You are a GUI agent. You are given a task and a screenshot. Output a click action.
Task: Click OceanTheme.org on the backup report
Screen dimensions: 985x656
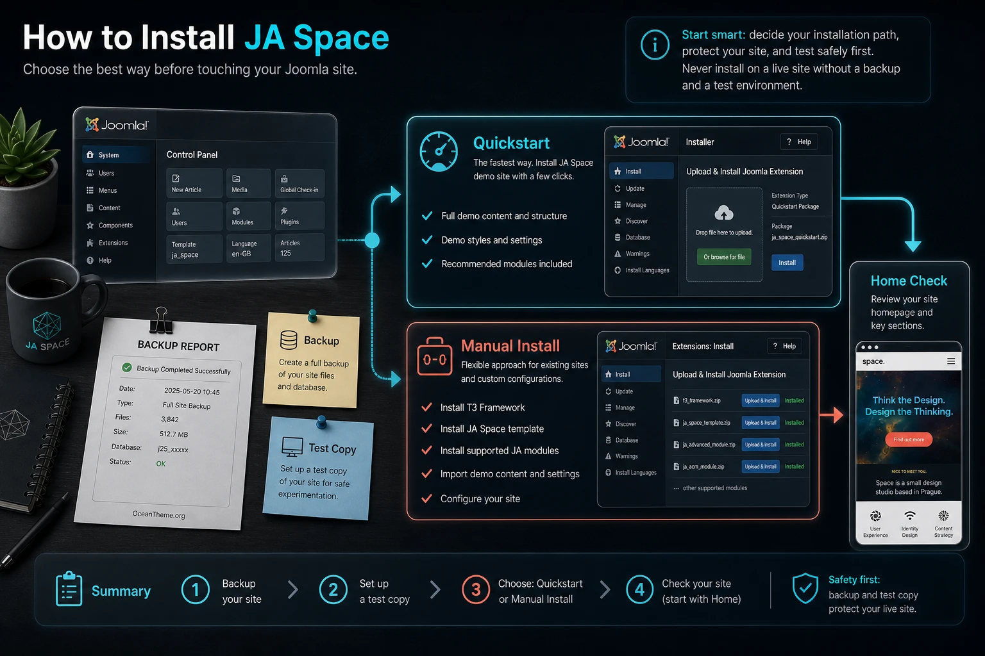click(x=158, y=514)
